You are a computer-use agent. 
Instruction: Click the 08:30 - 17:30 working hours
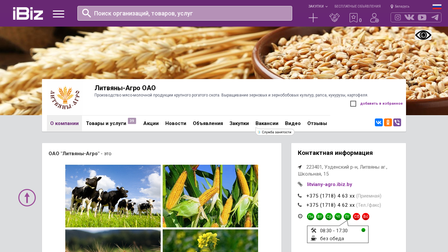click(x=334, y=231)
